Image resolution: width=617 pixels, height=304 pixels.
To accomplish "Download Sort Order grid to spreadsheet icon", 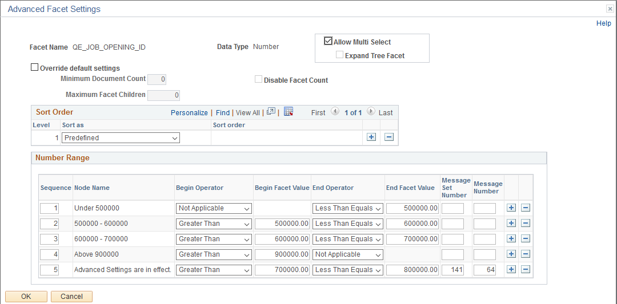I will (x=289, y=112).
